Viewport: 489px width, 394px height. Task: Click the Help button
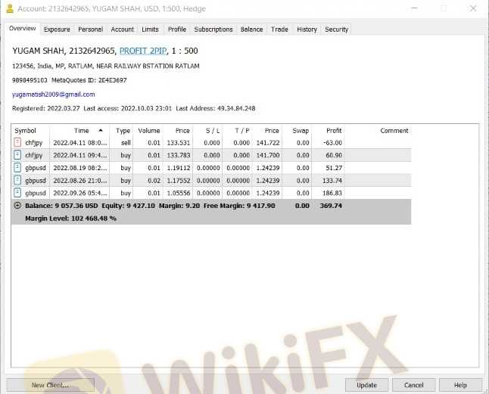coord(461,385)
